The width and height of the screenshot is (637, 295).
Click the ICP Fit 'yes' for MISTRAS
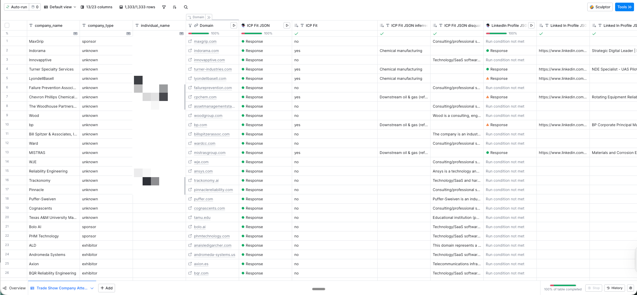(335, 153)
